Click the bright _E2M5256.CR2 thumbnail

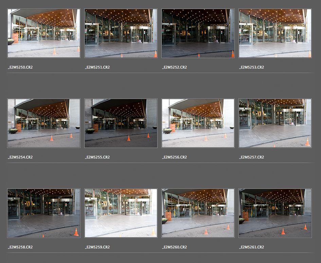pyautogui.click(x=198, y=123)
